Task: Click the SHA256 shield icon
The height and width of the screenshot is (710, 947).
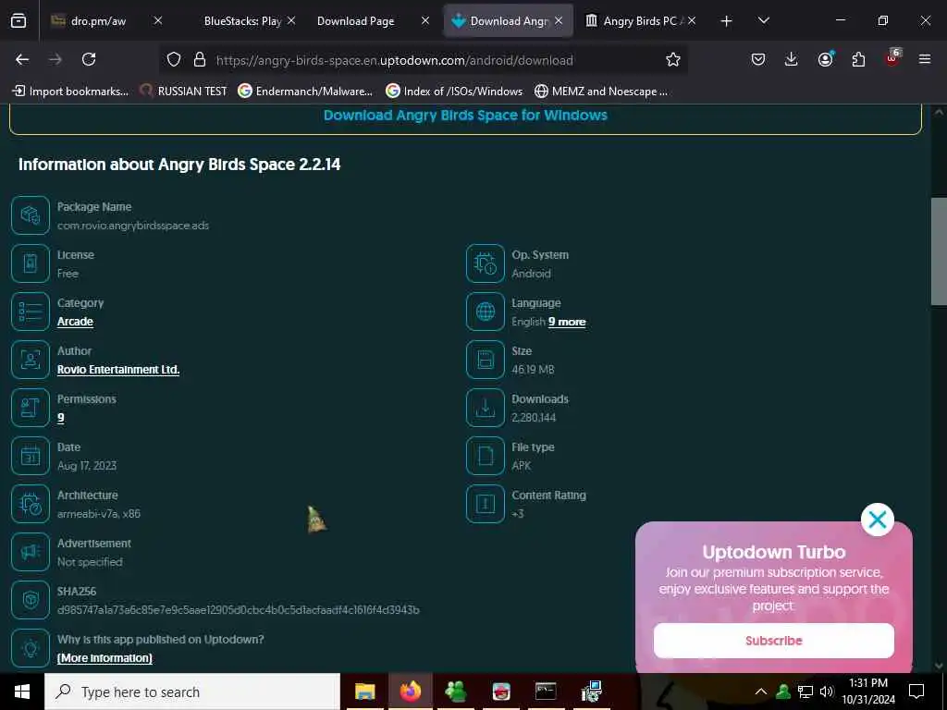Action: (x=31, y=600)
